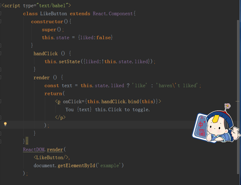The height and width of the screenshot is (185, 241).
Task: Place cursor on setState call
Action: 69,62
